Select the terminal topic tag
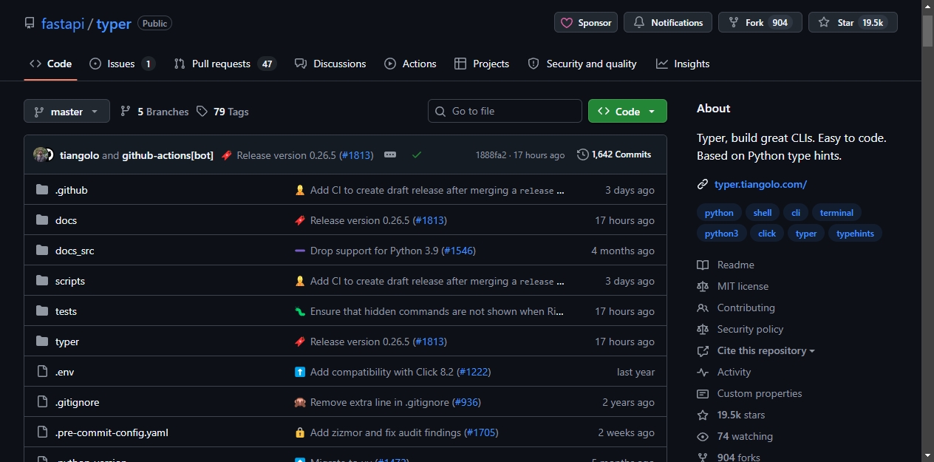 pos(836,213)
